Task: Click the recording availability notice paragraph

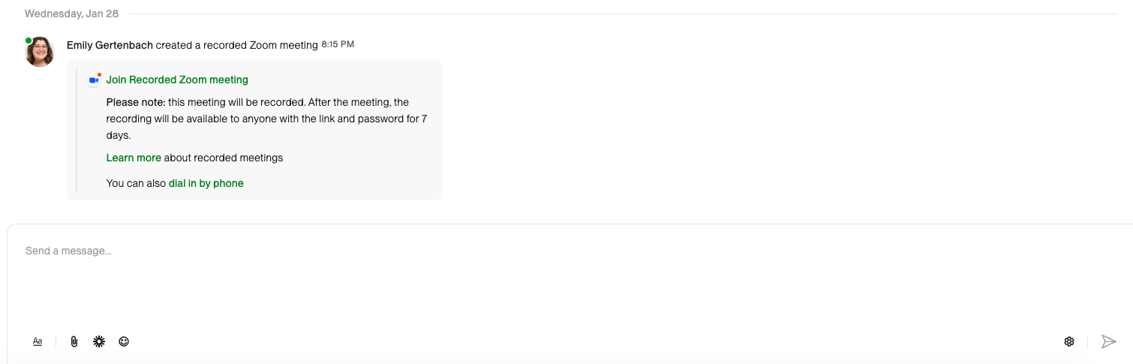Action: coord(267,119)
